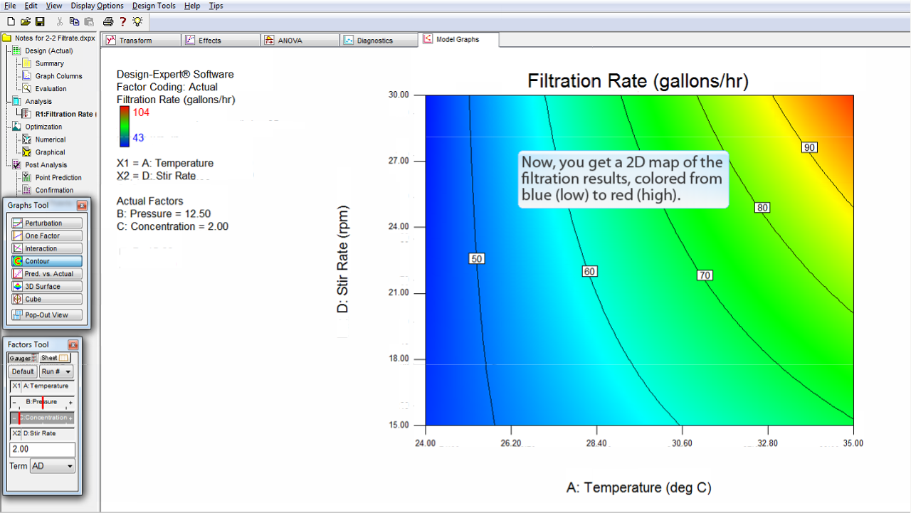Click the Cut scissors icon
This screenshot has height=513, width=911.
[60, 22]
